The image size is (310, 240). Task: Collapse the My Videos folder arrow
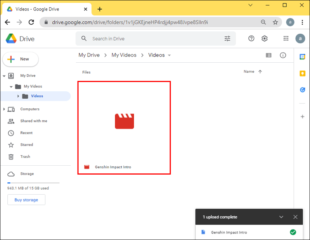pos(11,87)
